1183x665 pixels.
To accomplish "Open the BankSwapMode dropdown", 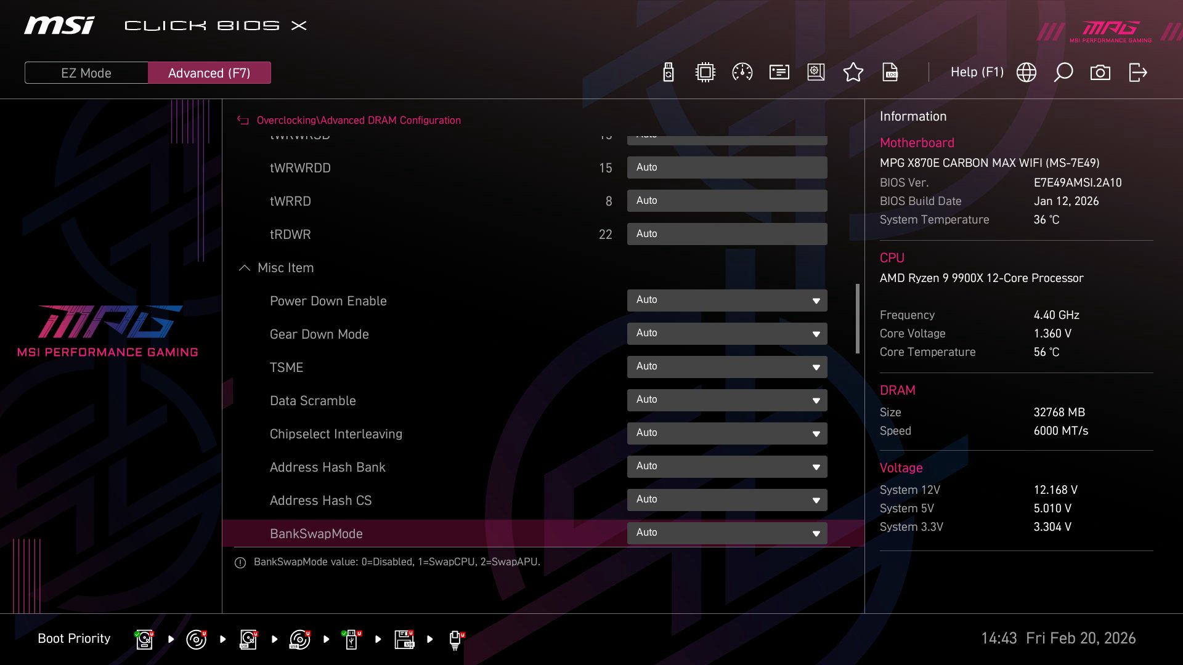I will click(x=727, y=533).
